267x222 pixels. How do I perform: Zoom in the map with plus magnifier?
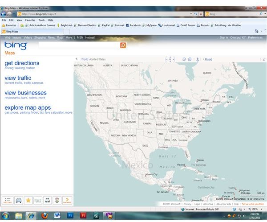click(190, 59)
